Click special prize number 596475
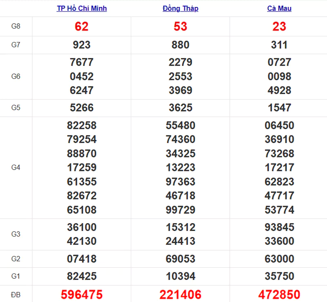 (81, 295)
